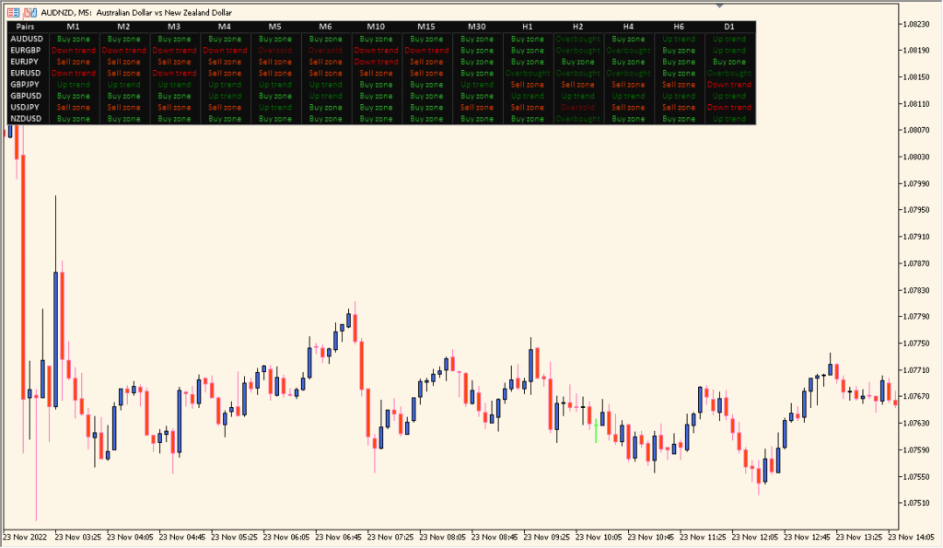Click the 23 Nov 2022 timestamp on time axis
Image resolution: width=943 pixels, height=548 pixels.
(24, 532)
